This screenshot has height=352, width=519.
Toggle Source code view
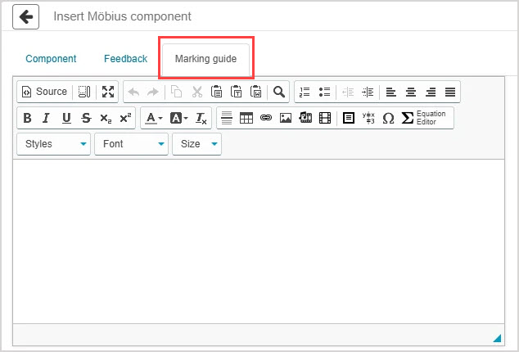(44, 92)
